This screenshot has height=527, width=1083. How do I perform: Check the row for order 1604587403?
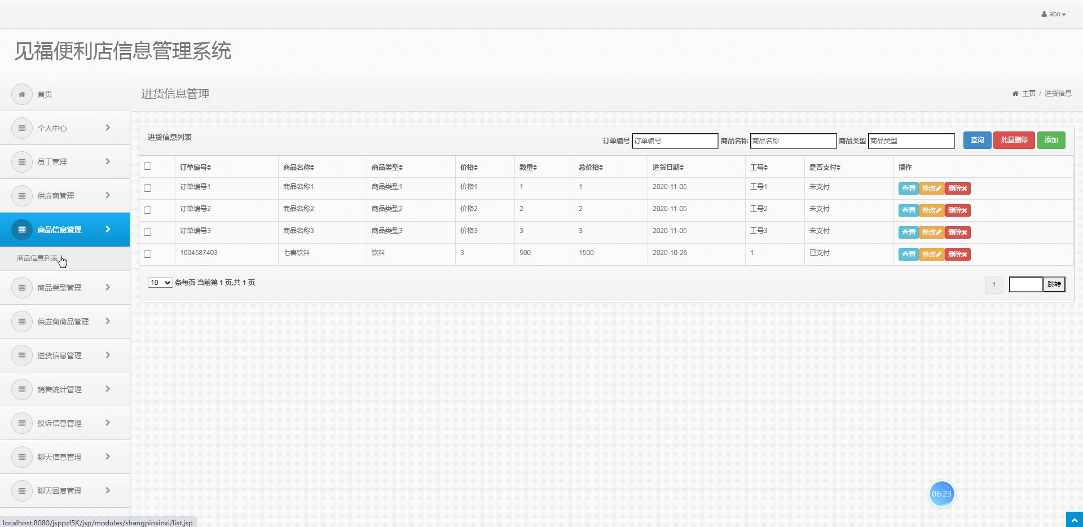point(148,254)
